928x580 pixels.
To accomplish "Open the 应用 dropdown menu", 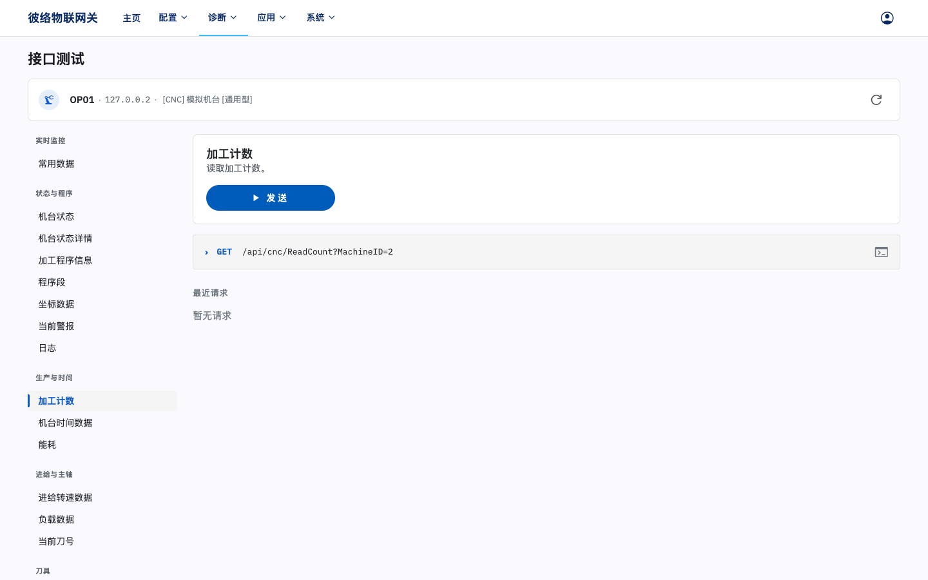I will 271,17.
